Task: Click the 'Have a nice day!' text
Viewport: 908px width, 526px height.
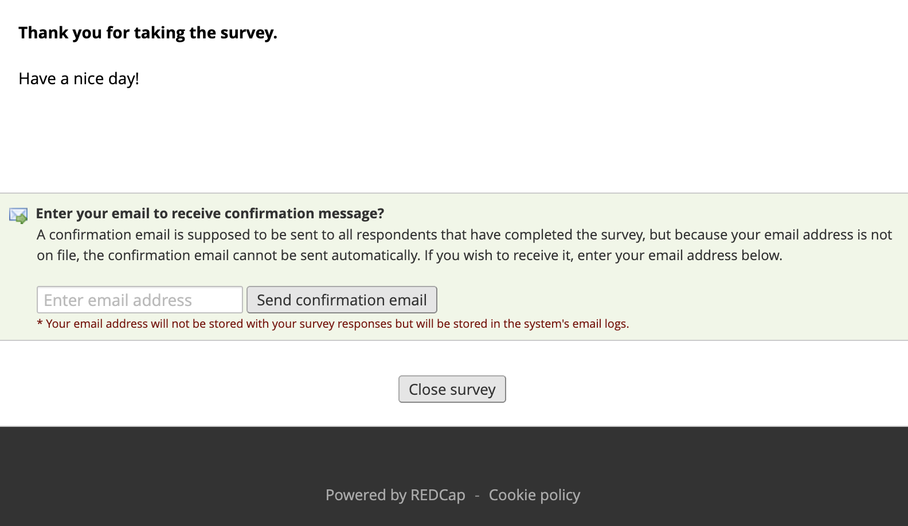Action: [79, 78]
